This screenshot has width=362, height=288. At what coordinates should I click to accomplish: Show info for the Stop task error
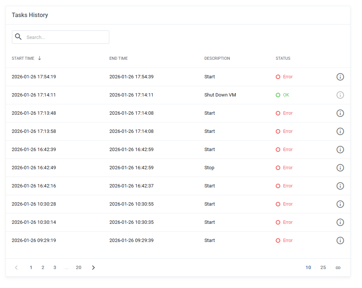point(340,168)
